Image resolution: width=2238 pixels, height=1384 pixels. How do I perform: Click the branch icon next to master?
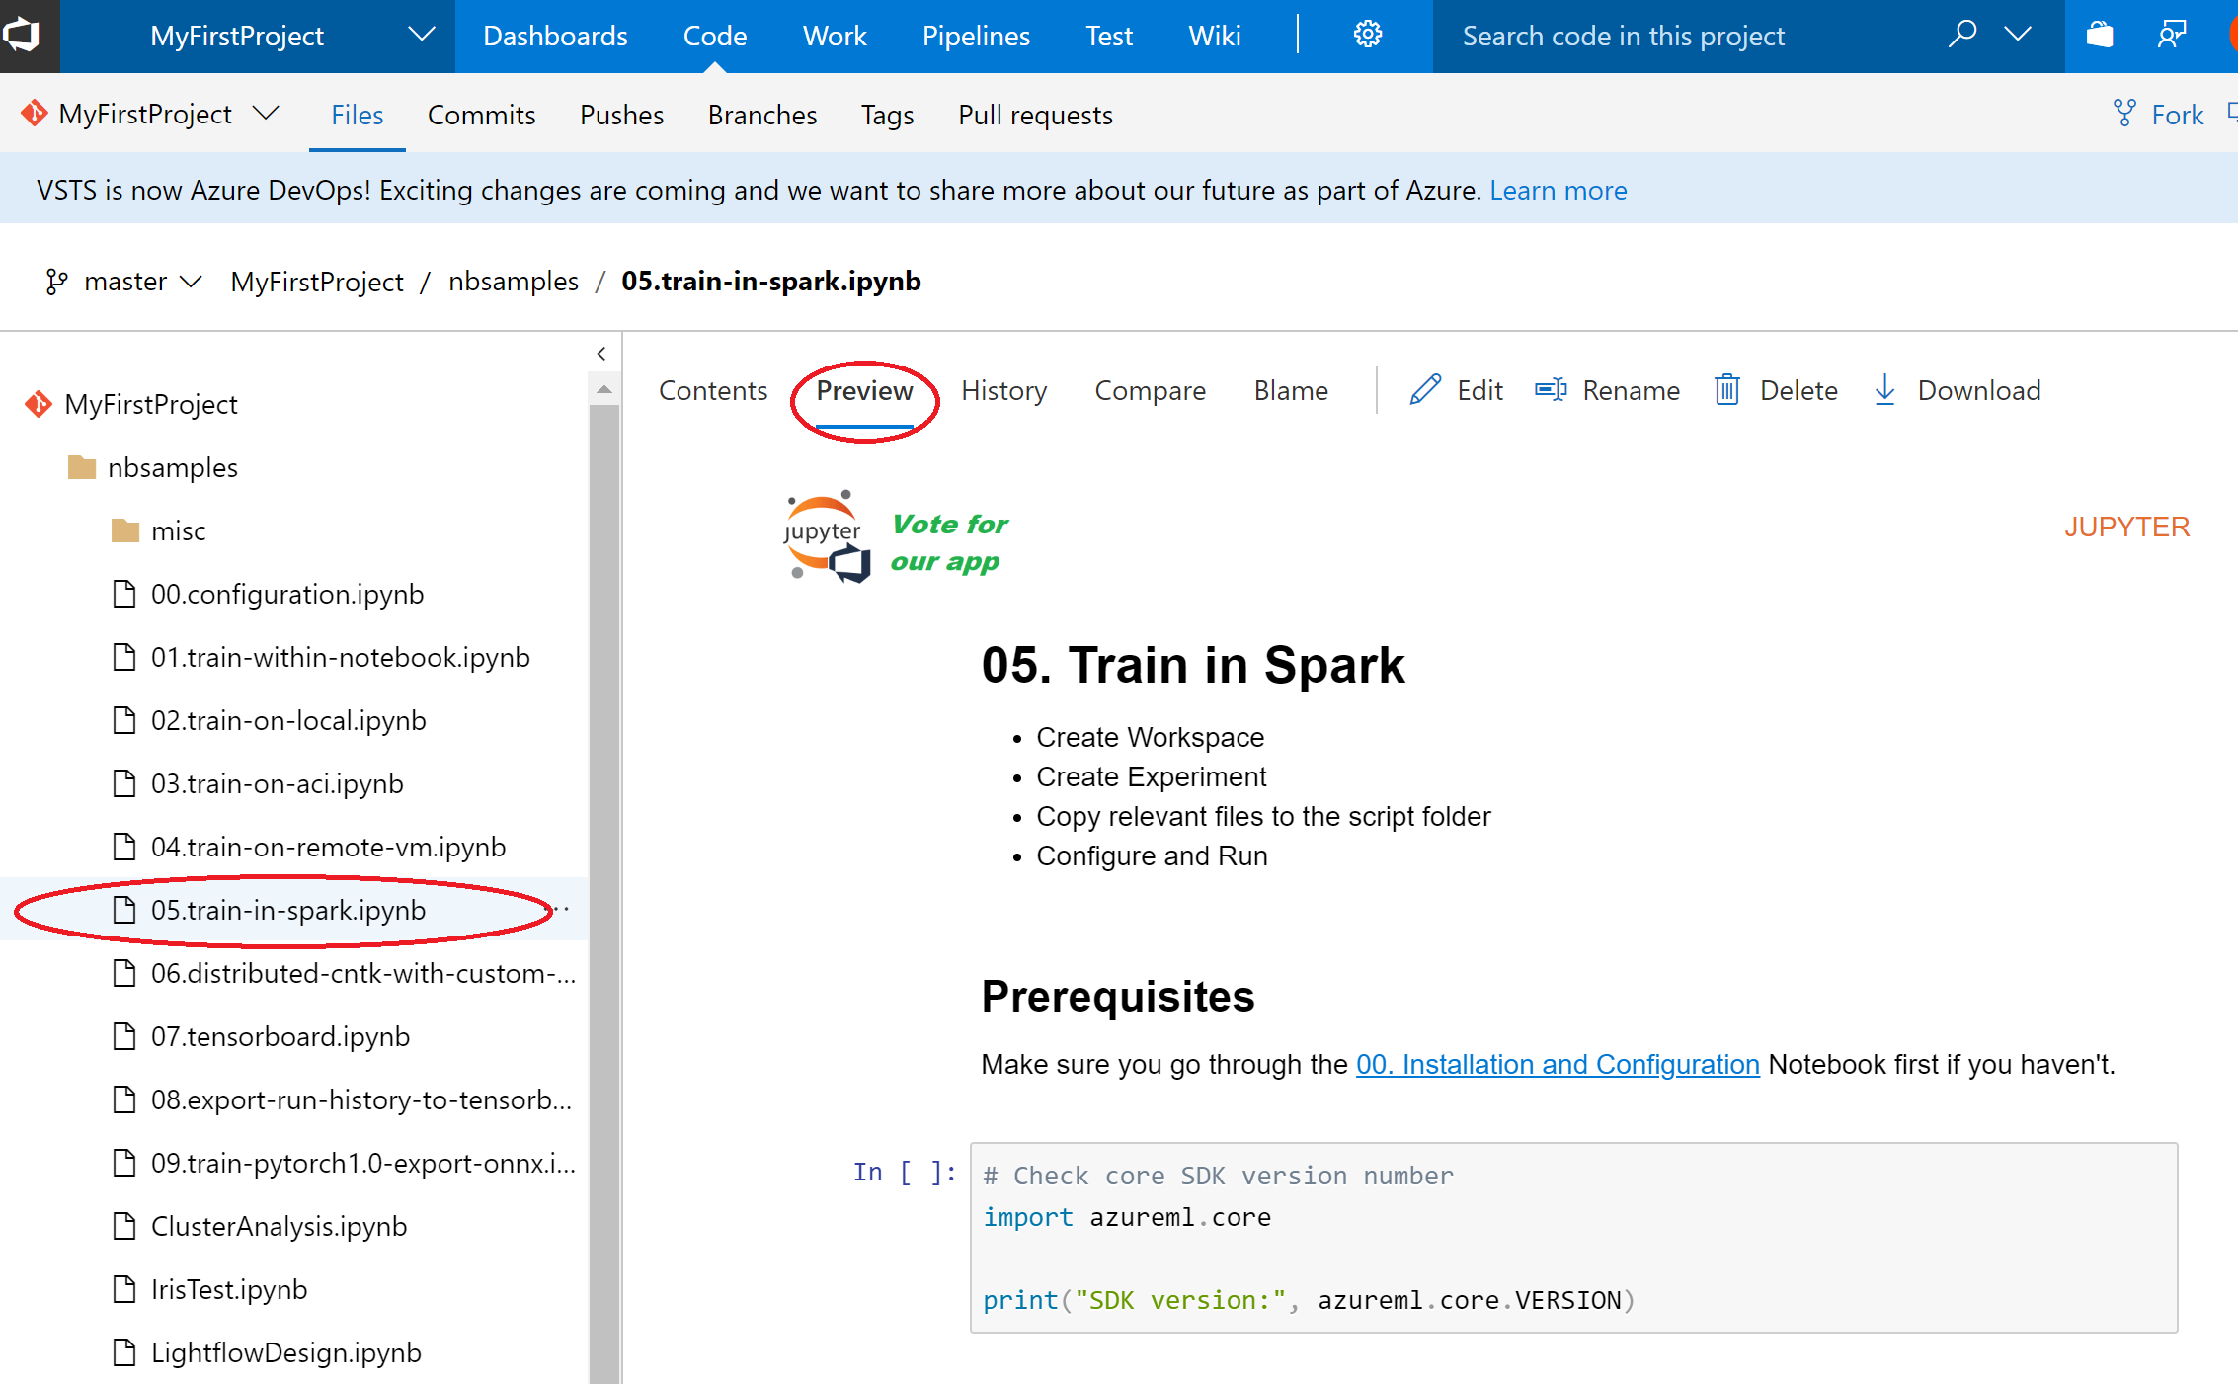[x=56, y=281]
